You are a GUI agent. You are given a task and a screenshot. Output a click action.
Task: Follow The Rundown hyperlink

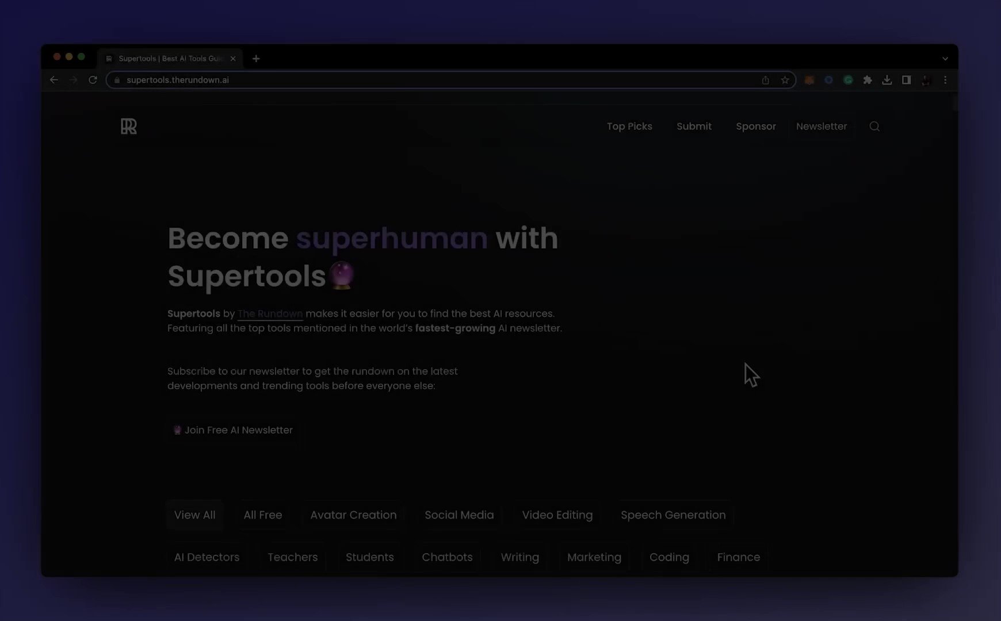(270, 313)
